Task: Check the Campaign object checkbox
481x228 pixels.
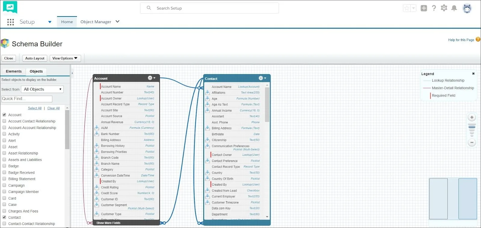Action: click(4, 185)
